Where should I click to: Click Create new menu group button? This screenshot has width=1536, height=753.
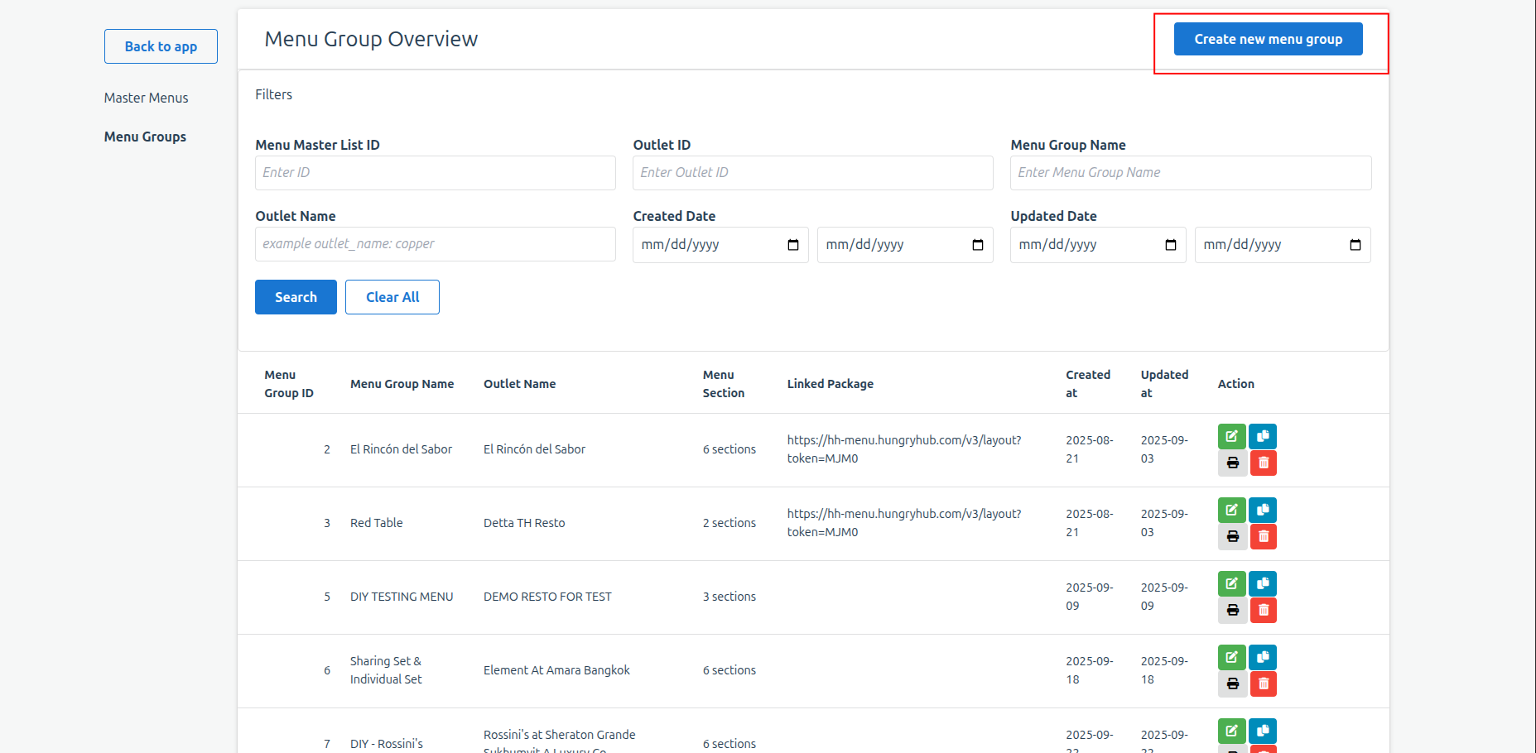click(1267, 39)
